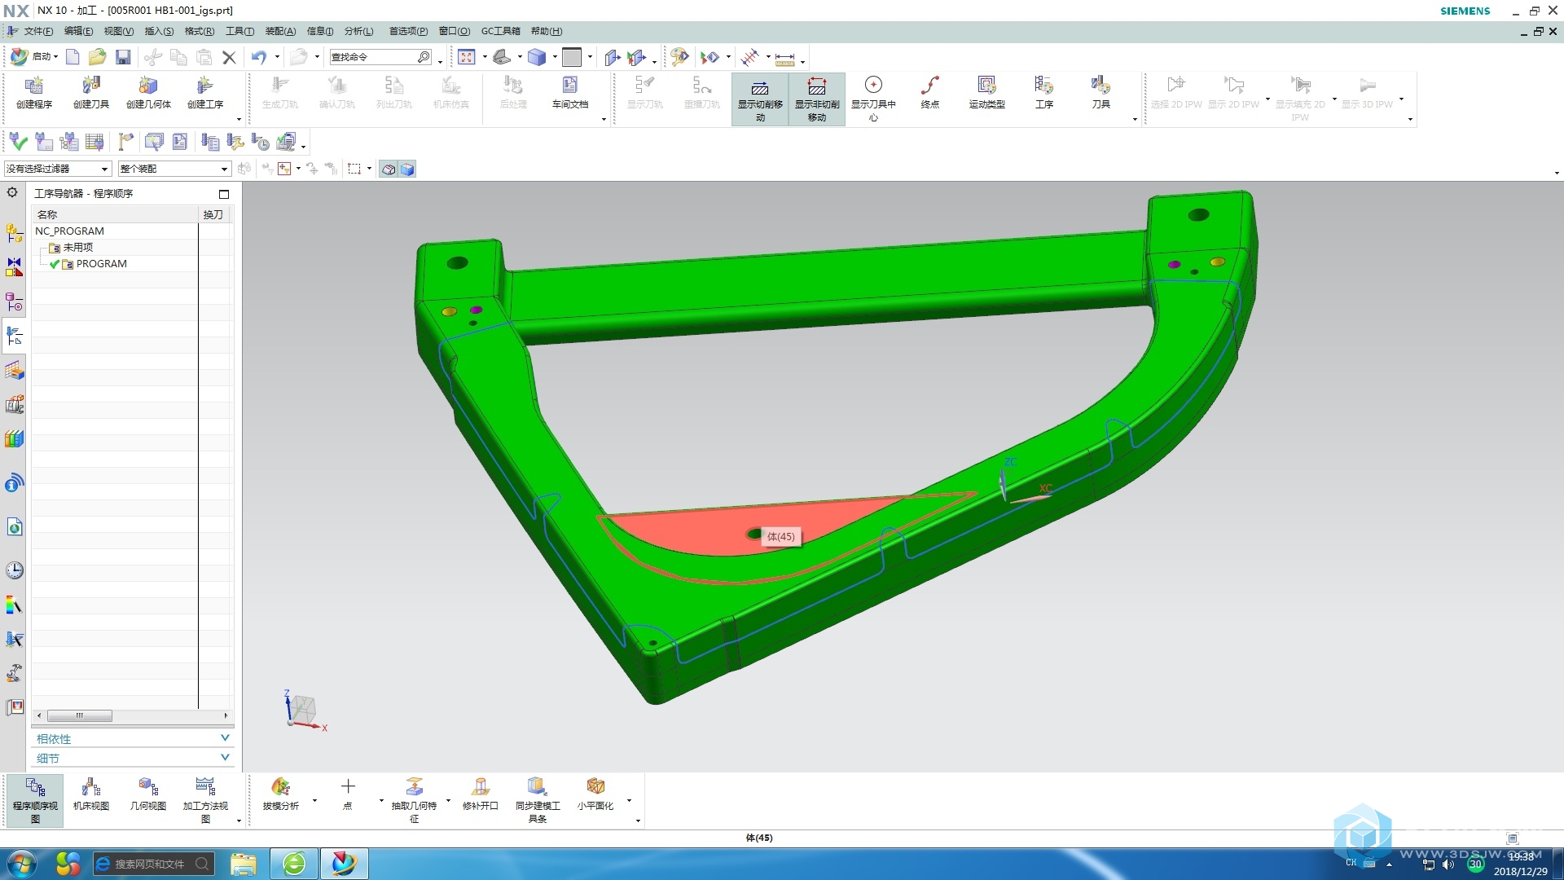Click the 创建程序 (Create Program) icon
This screenshot has width=1564, height=880.
33,92
